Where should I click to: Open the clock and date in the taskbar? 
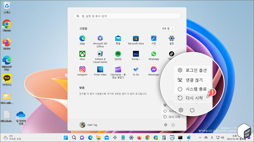coord(236,138)
